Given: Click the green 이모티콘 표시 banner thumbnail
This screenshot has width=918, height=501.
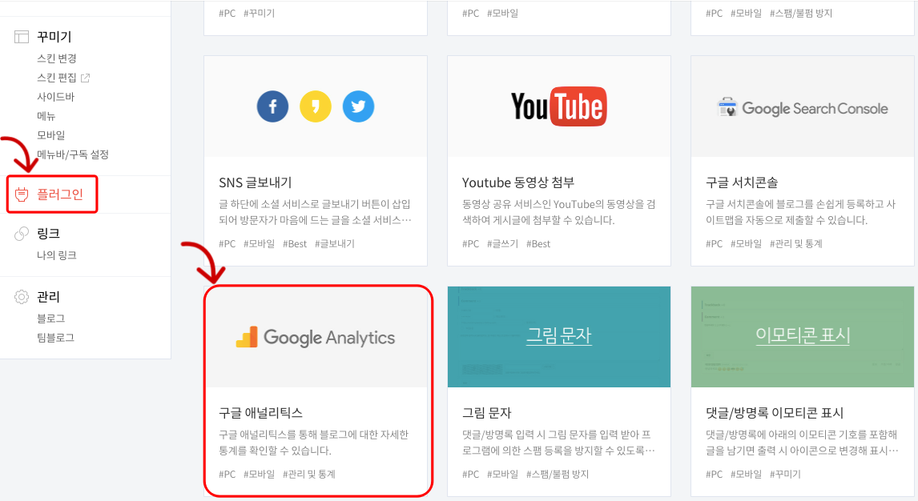Looking at the screenshot, I should point(803,337).
